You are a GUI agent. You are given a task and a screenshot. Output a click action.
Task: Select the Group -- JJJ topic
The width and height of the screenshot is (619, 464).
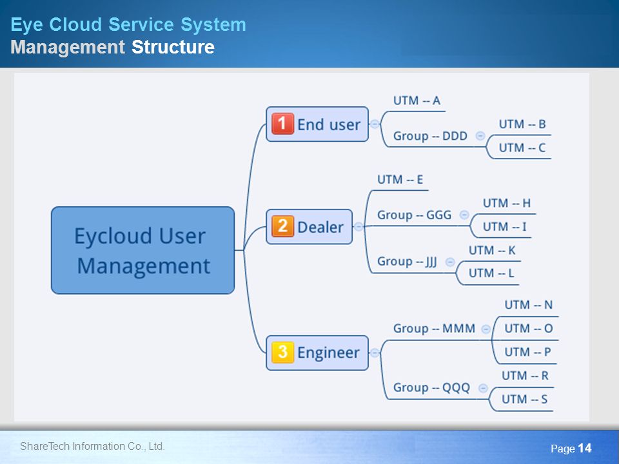[407, 262]
